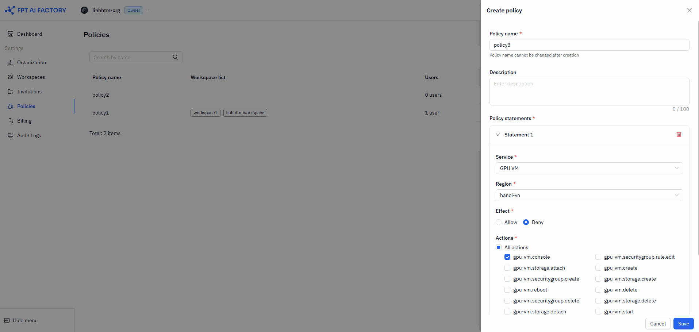Click the Users column header
The width and height of the screenshot is (699, 332).
pos(431,77)
